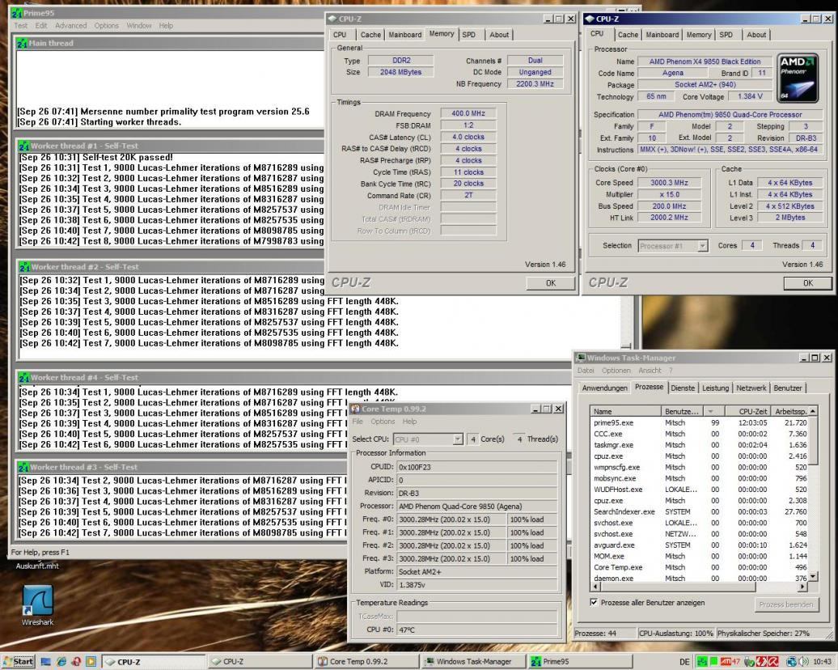Viewport: 838px width, 670px height.
Task: Click the Prime95 title bar icon
Action: (16, 13)
